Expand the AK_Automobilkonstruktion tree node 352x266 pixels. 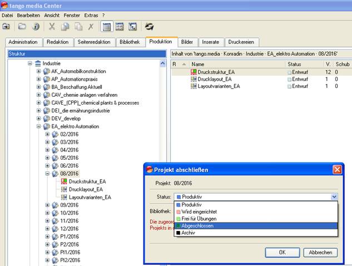coord(39,71)
